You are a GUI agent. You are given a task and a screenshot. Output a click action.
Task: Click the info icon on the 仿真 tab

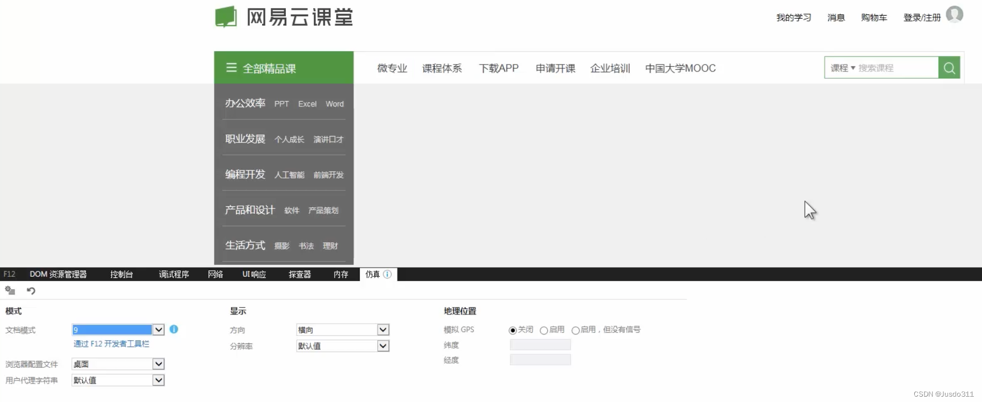pos(387,274)
